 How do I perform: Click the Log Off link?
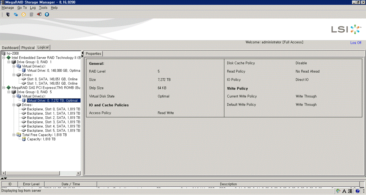[356, 43]
